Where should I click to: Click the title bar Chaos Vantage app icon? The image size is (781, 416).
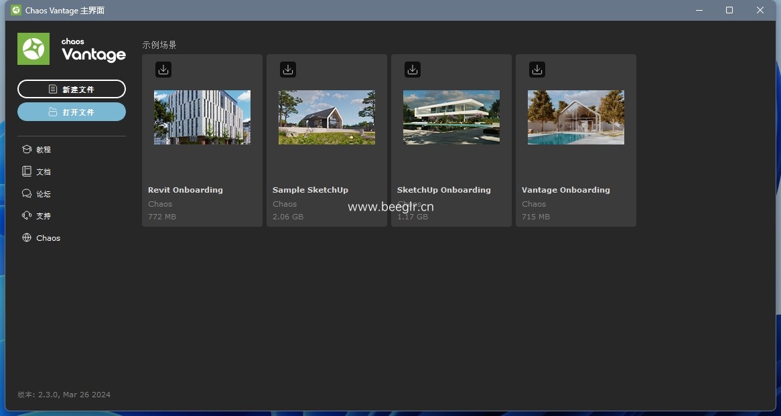coord(16,10)
